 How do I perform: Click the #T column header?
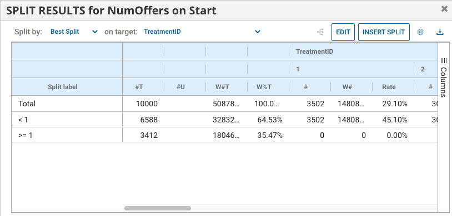click(139, 87)
